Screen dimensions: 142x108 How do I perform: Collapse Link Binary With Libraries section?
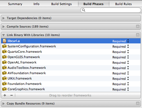pyautogui.click(x=4, y=35)
